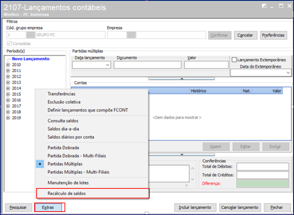
Task: Click Recálculo de saldos menu item
Action: tap(92, 194)
